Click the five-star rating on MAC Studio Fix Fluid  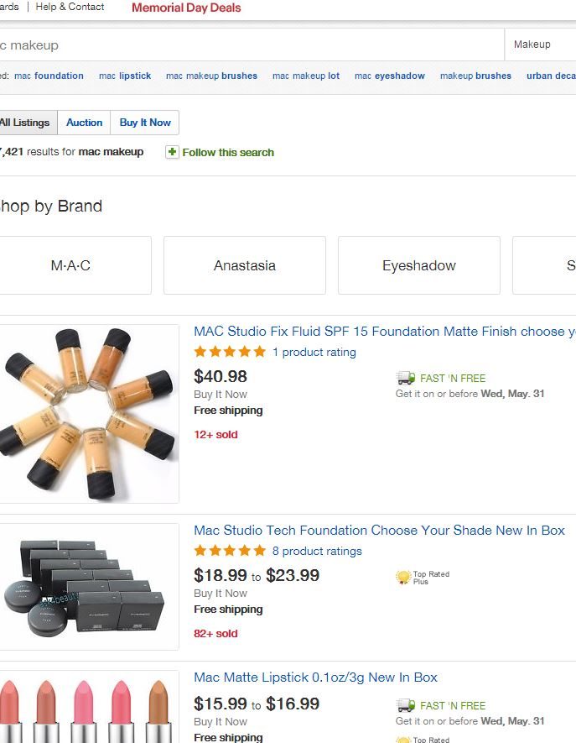(x=230, y=352)
